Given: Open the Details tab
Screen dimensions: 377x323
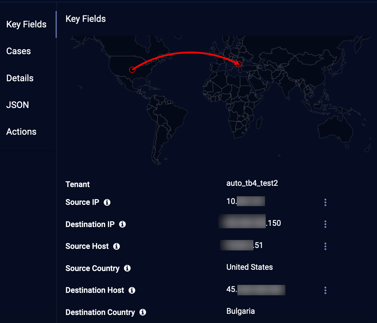Looking at the screenshot, I should 20,78.
